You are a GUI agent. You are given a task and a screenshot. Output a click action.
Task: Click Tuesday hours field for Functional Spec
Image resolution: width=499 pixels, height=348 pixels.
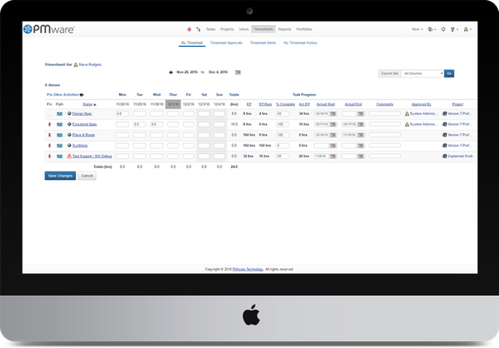click(x=139, y=124)
